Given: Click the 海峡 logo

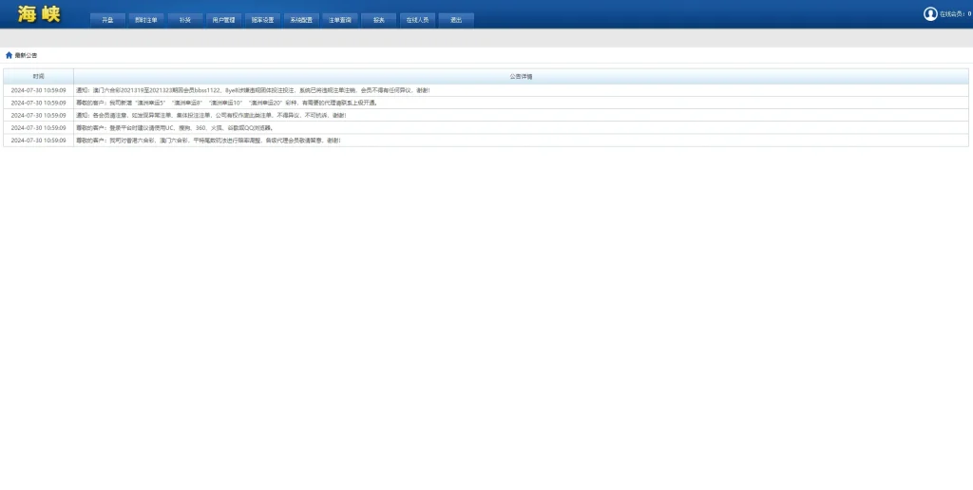Looking at the screenshot, I should click(x=39, y=14).
